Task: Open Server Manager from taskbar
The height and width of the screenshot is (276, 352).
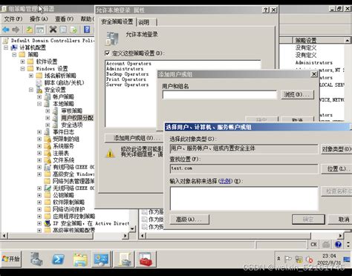Action: tap(36, 259)
